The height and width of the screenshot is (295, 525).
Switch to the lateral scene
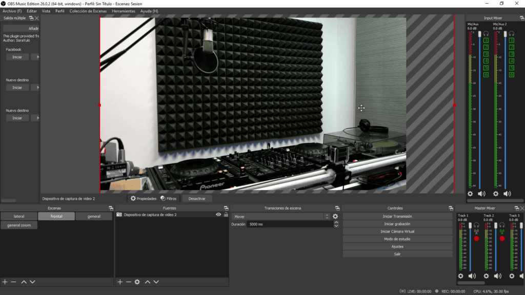(19, 216)
